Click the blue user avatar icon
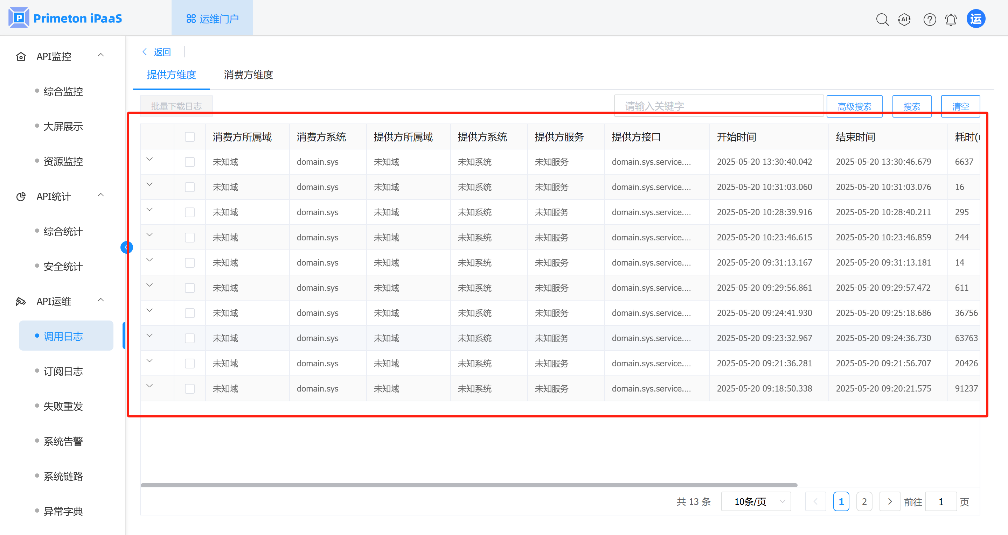The width and height of the screenshot is (1008, 535). (975, 19)
